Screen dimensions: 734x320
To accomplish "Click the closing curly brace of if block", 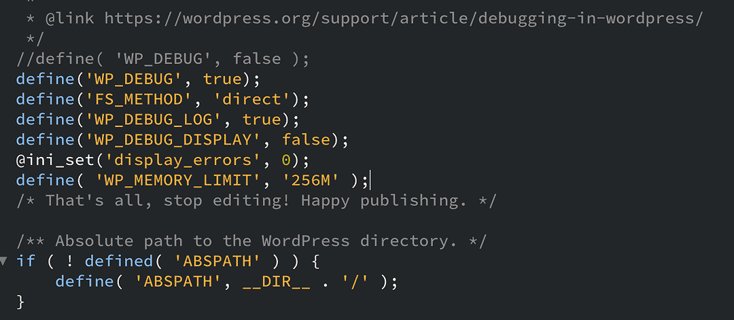I will coord(20,301).
